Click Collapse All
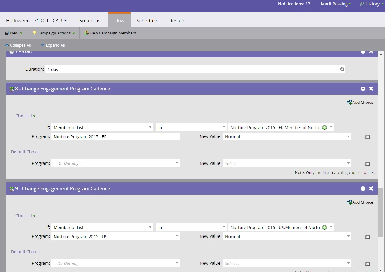The image size is (385, 272). (x=18, y=45)
